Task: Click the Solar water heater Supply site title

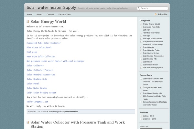Action: point(51,7)
